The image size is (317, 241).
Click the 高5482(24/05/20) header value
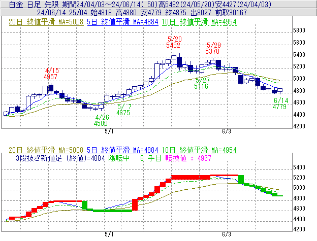(x=186, y=4)
